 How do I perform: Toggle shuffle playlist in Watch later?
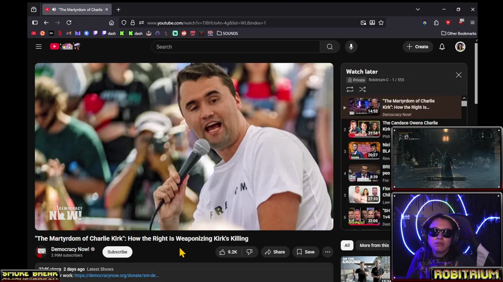point(362,89)
